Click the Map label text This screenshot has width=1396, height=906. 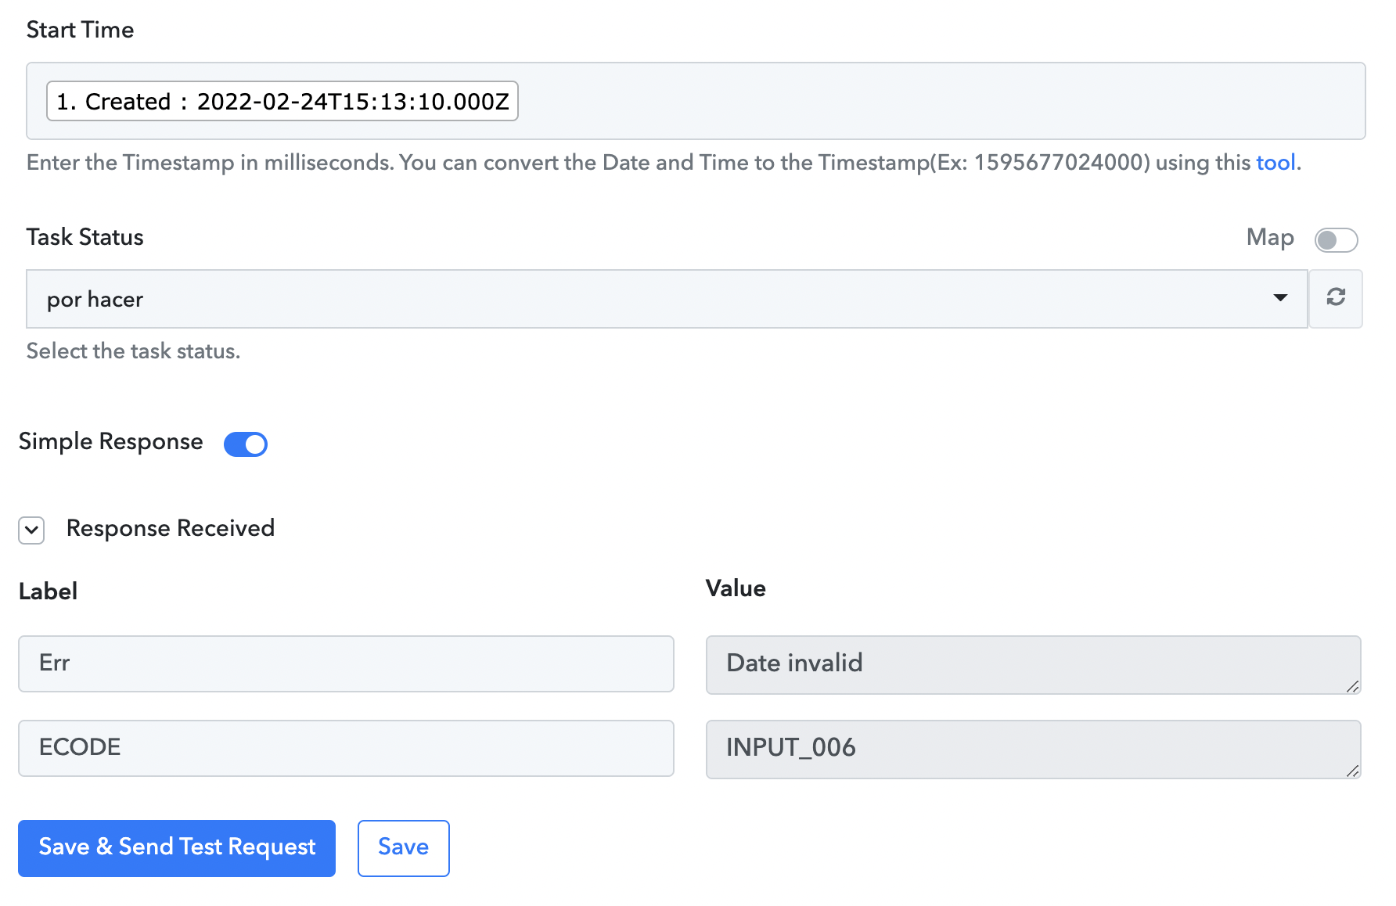[1270, 238]
